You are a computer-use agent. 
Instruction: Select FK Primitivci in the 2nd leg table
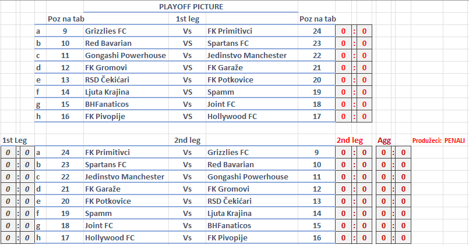click(x=107, y=152)
